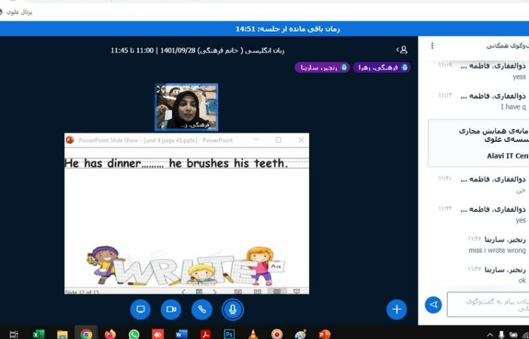Viewport: 529px width, 339px height.
Task: Open Firefox from the taskbar
Action: pos(110,334)
